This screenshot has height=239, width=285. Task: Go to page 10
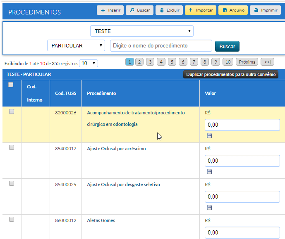pos(228,62)
